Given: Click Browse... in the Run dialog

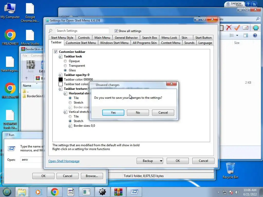Looking at the screenshot, I should click(x=92, y=176).
